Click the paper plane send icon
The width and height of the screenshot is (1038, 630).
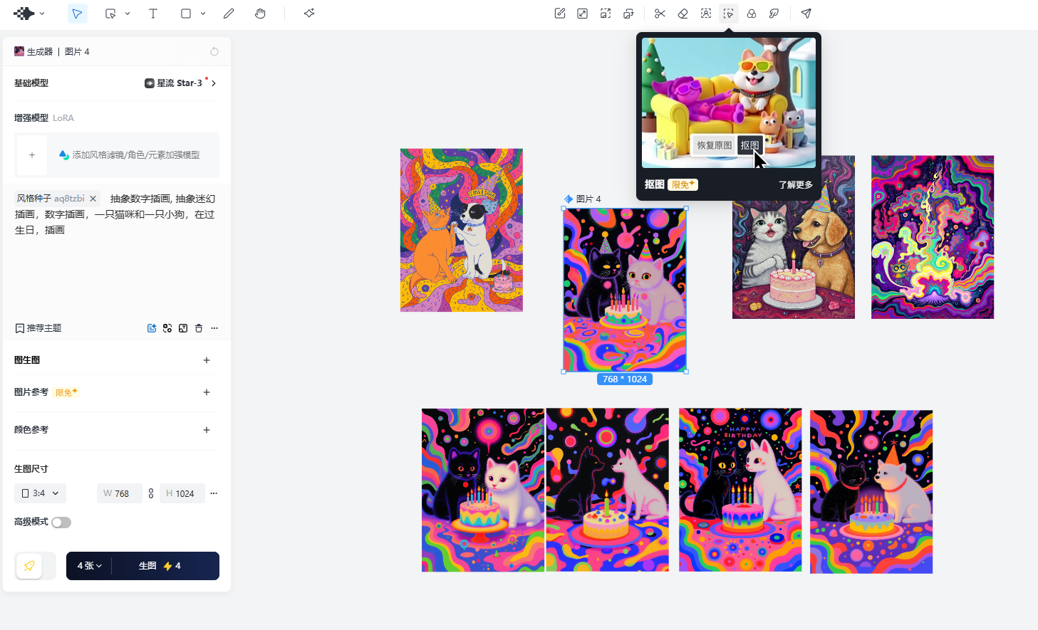pyautogui.click(x=806, y=14)
